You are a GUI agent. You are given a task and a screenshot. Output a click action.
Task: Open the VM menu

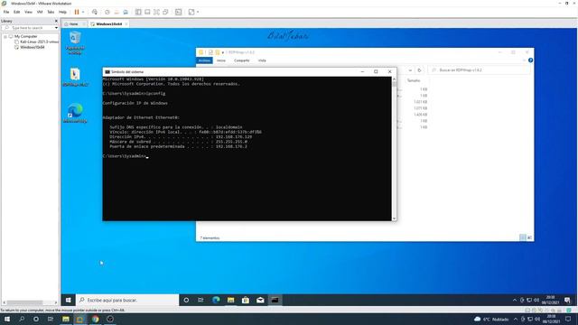click(40, 12)
